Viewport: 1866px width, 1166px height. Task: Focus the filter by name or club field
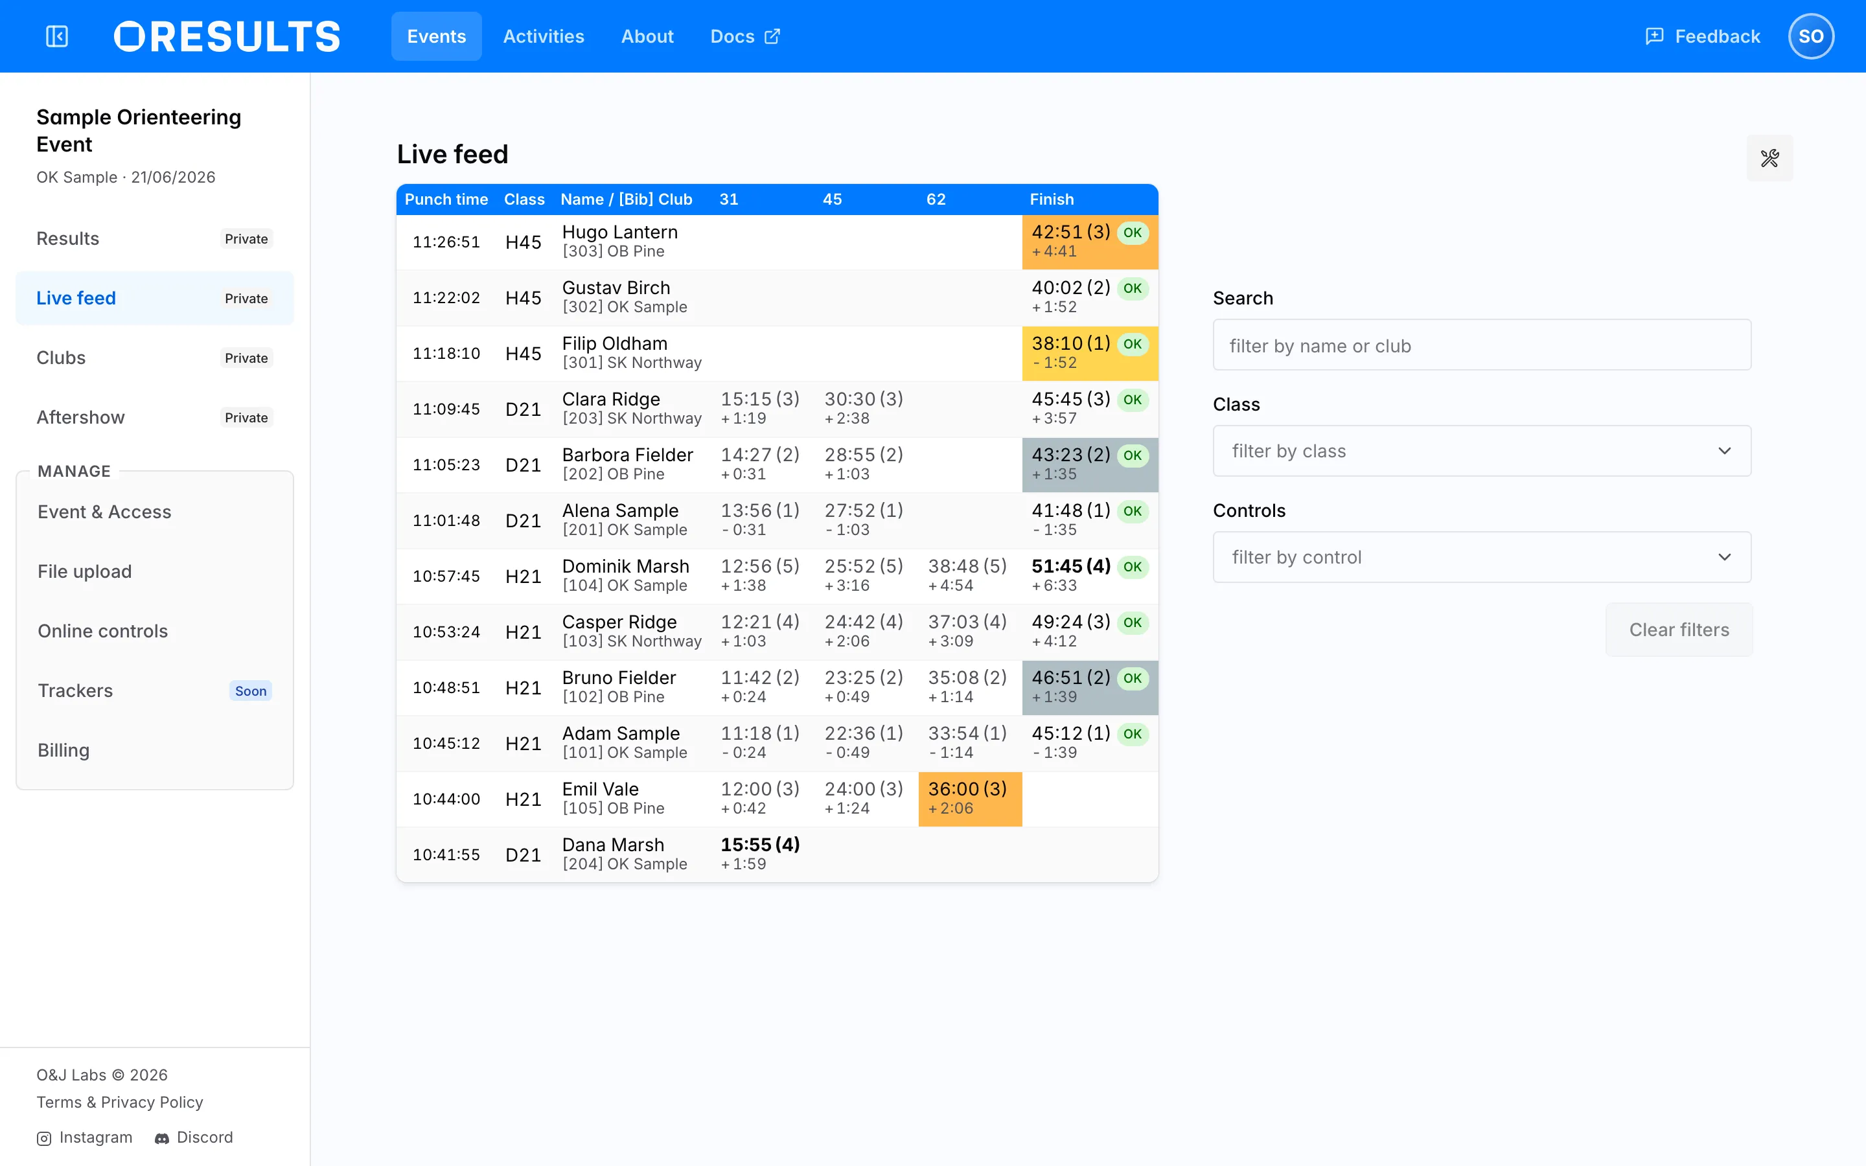[x=1481, y=345]
